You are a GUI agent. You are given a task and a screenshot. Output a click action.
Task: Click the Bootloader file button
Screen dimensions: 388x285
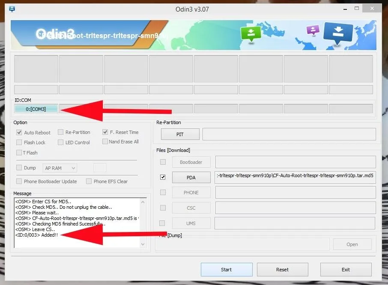pyautogui.click(x=191, y=162)
